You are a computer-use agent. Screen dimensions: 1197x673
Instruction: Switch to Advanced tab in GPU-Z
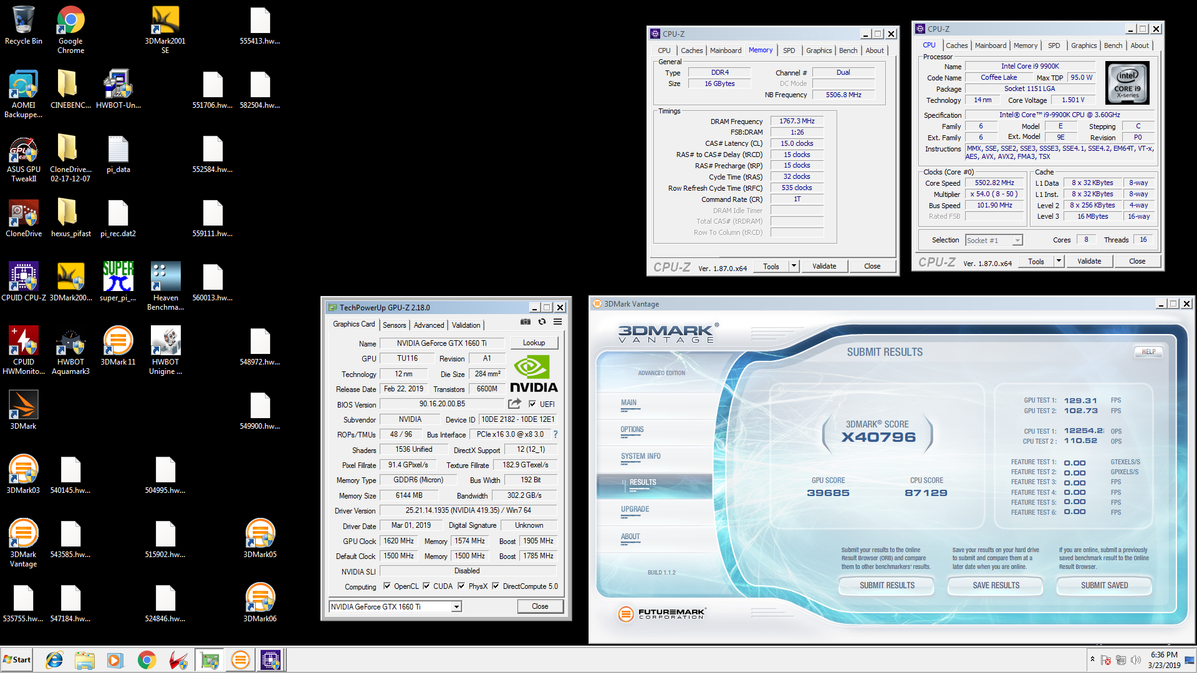pos(429,325)
